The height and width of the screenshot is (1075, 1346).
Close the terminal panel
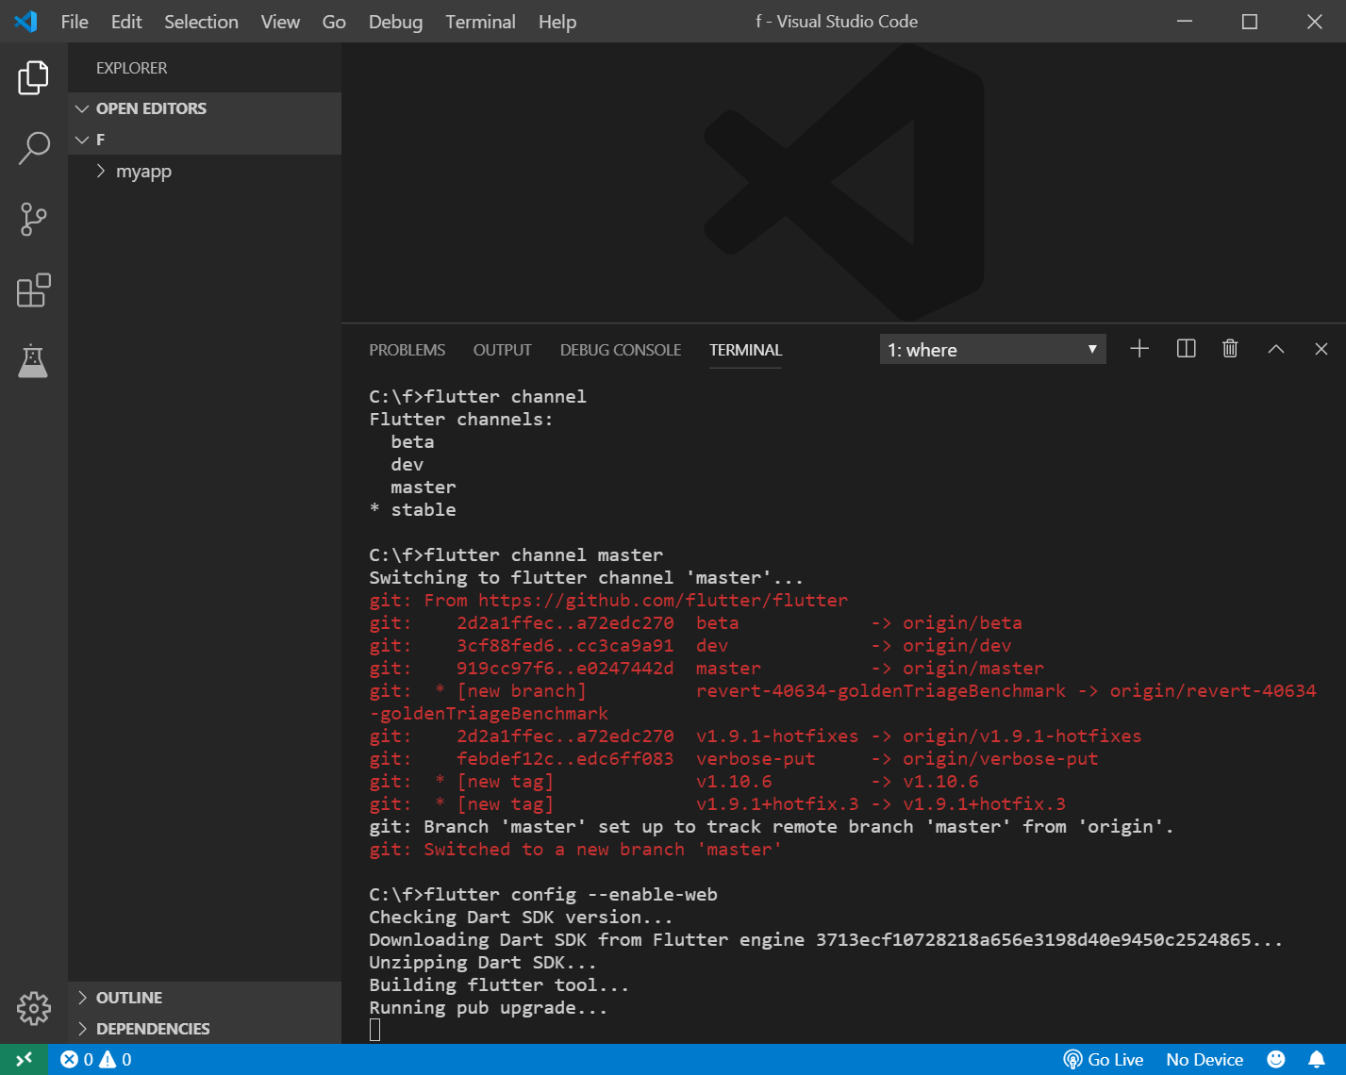click(1321, 349)
